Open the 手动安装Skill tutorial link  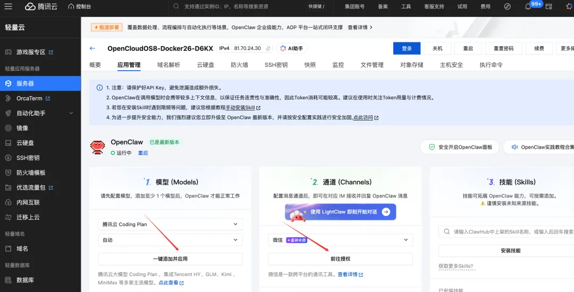tap(243, 108)
